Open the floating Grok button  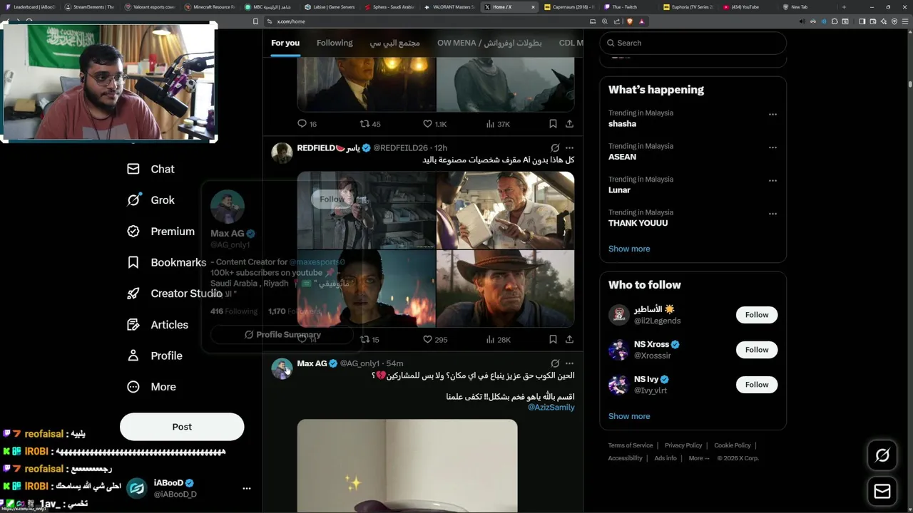[x=882, y=455]
